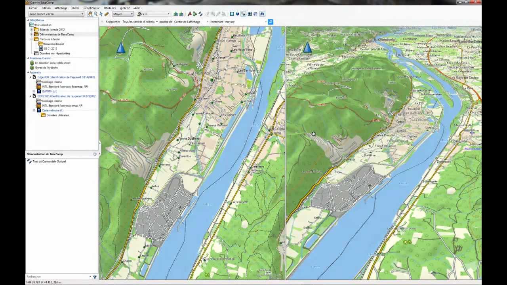Screen dimensions: 507x285
Task: Click the search text field containing meysse
Action: [x=246, y=22]
